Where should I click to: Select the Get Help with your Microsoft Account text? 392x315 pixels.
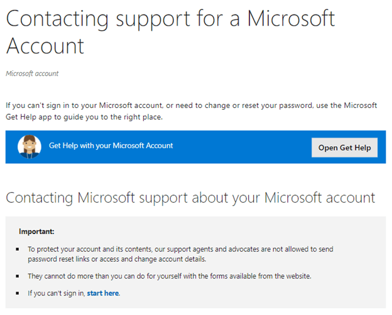[111, 146]
